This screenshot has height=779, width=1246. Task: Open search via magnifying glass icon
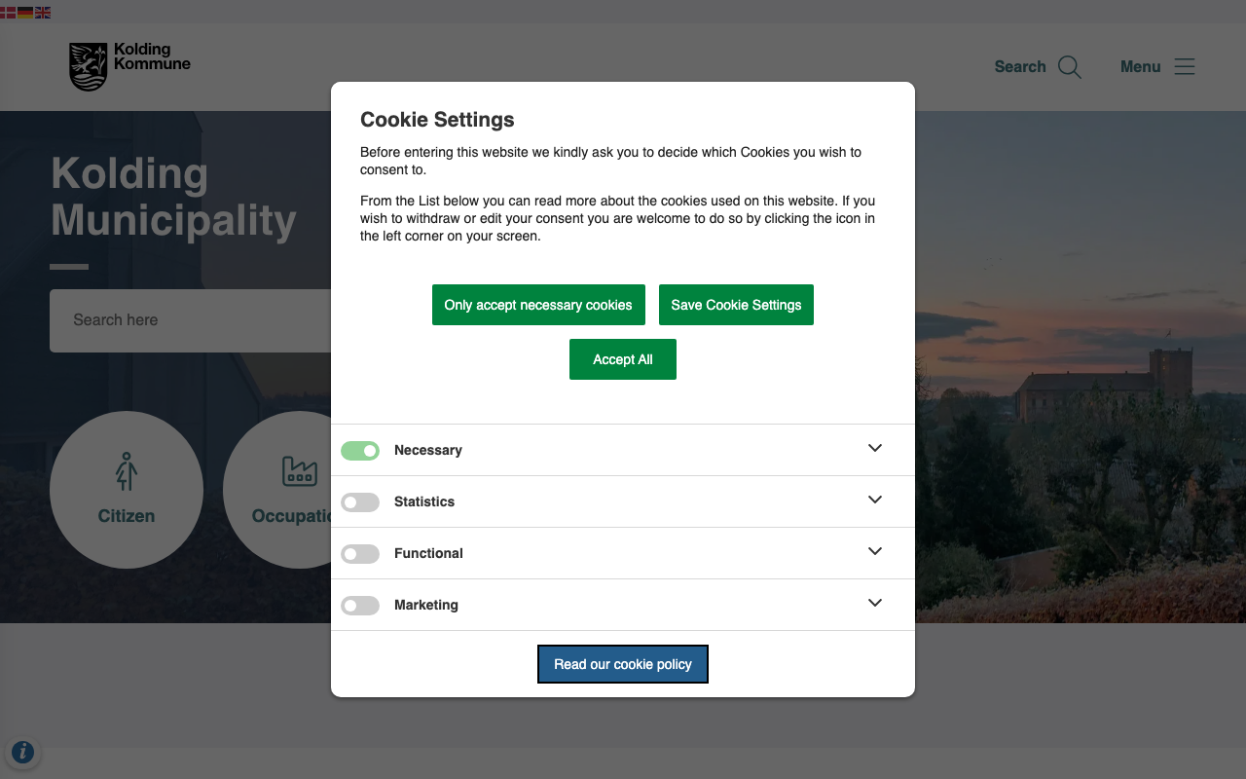tap(1069, 67)
